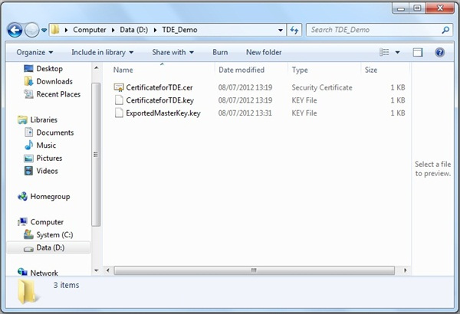Click the navigation pane scroll down arrow
The height and width of the screenshot is (314, 460).
(96, 270)
